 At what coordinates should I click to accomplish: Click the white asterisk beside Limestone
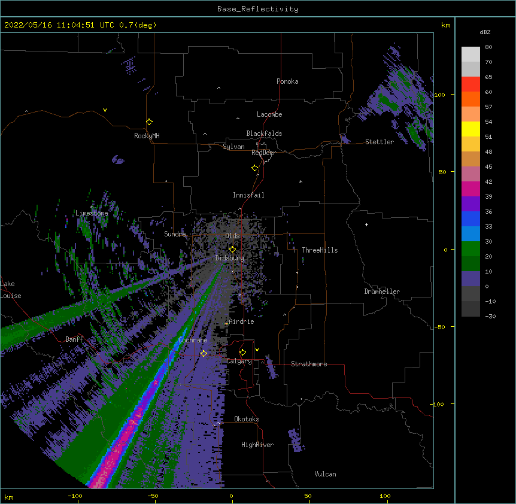92,207
